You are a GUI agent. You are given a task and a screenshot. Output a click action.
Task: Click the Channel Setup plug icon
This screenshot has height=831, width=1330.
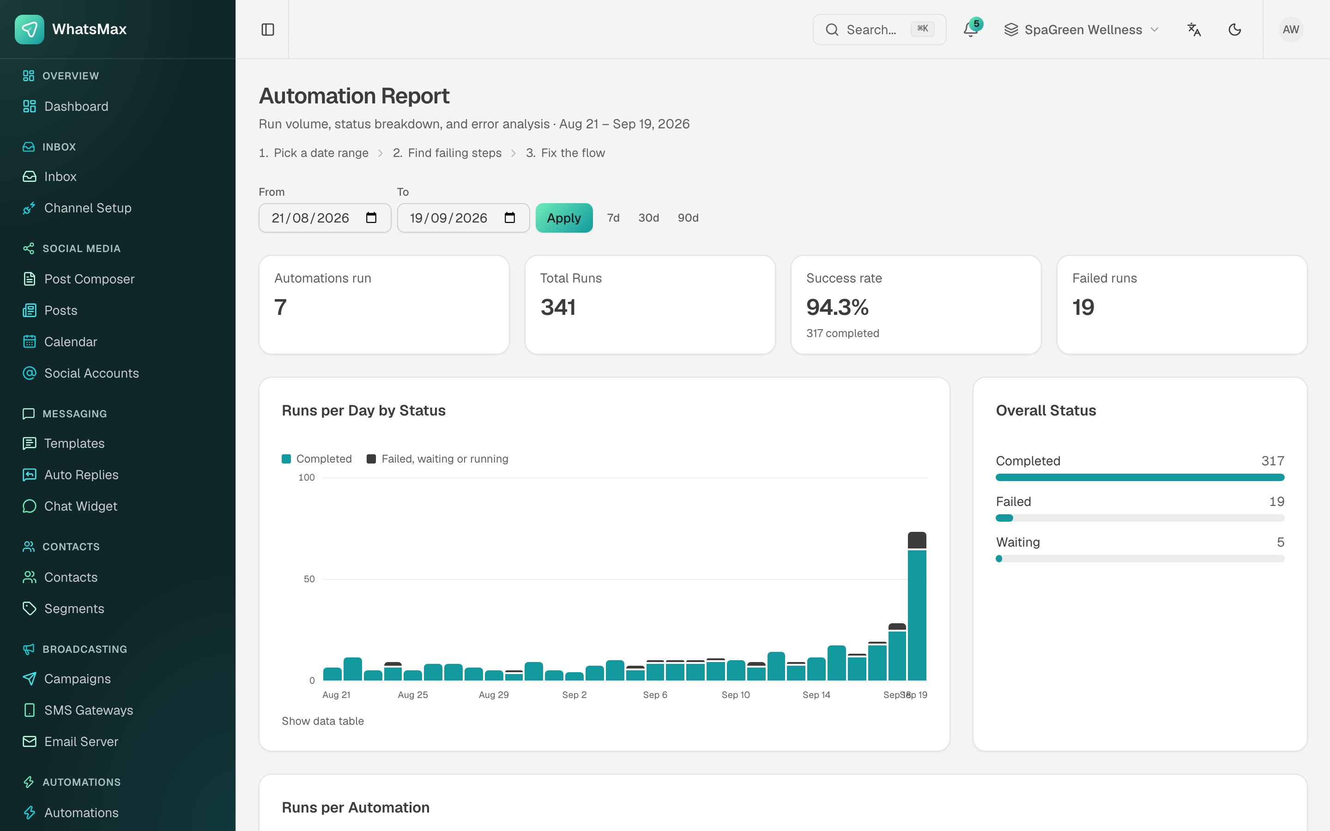tap(29, 208)
